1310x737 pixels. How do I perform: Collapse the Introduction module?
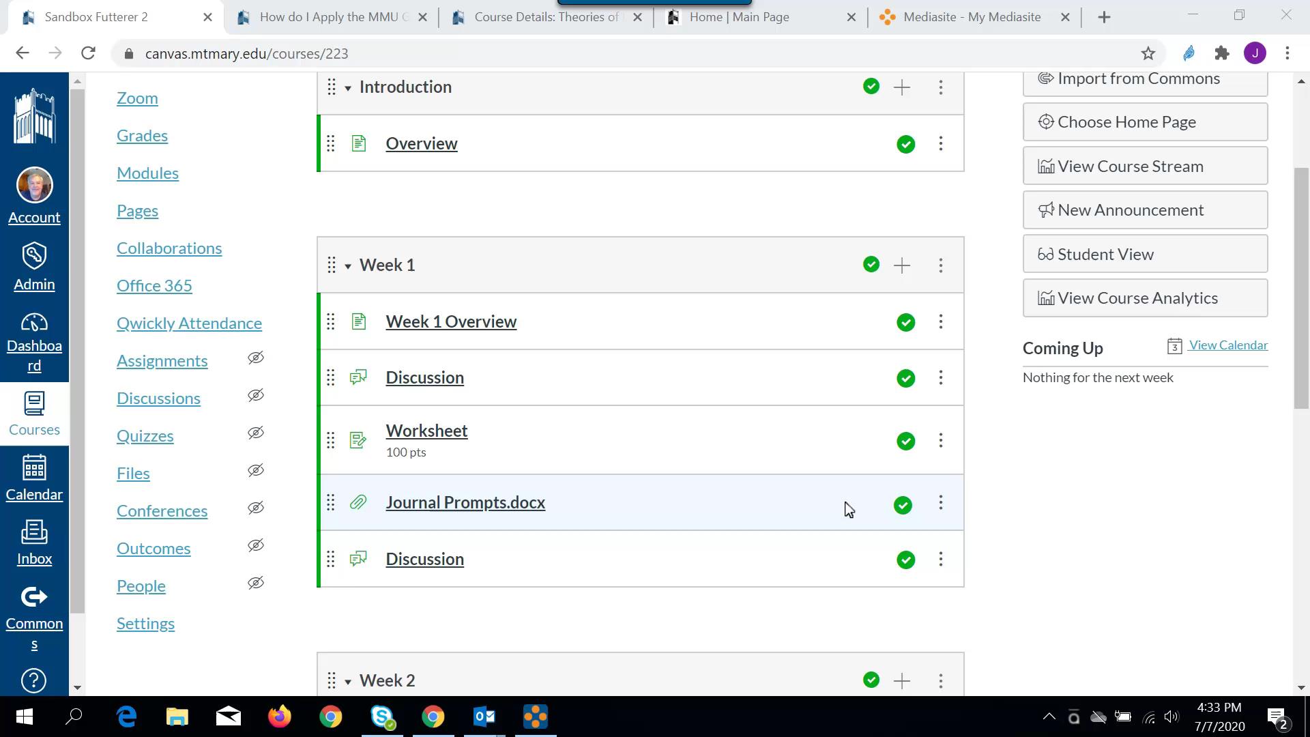coord(349,87)
